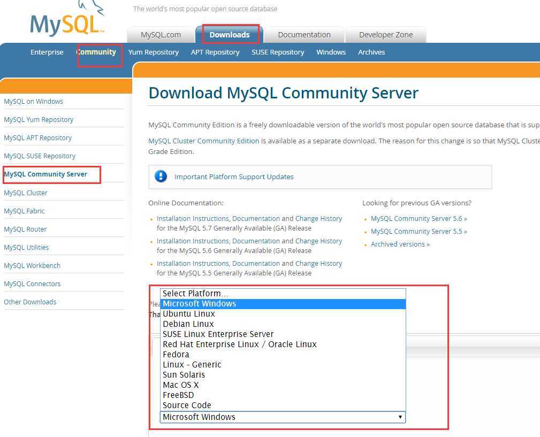Choose 'Select Platform...' option in the list
The height and width of the screenshot is (437, 540).
(283, 294)
